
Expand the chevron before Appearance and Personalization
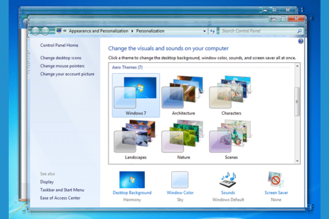pos(65,31)
